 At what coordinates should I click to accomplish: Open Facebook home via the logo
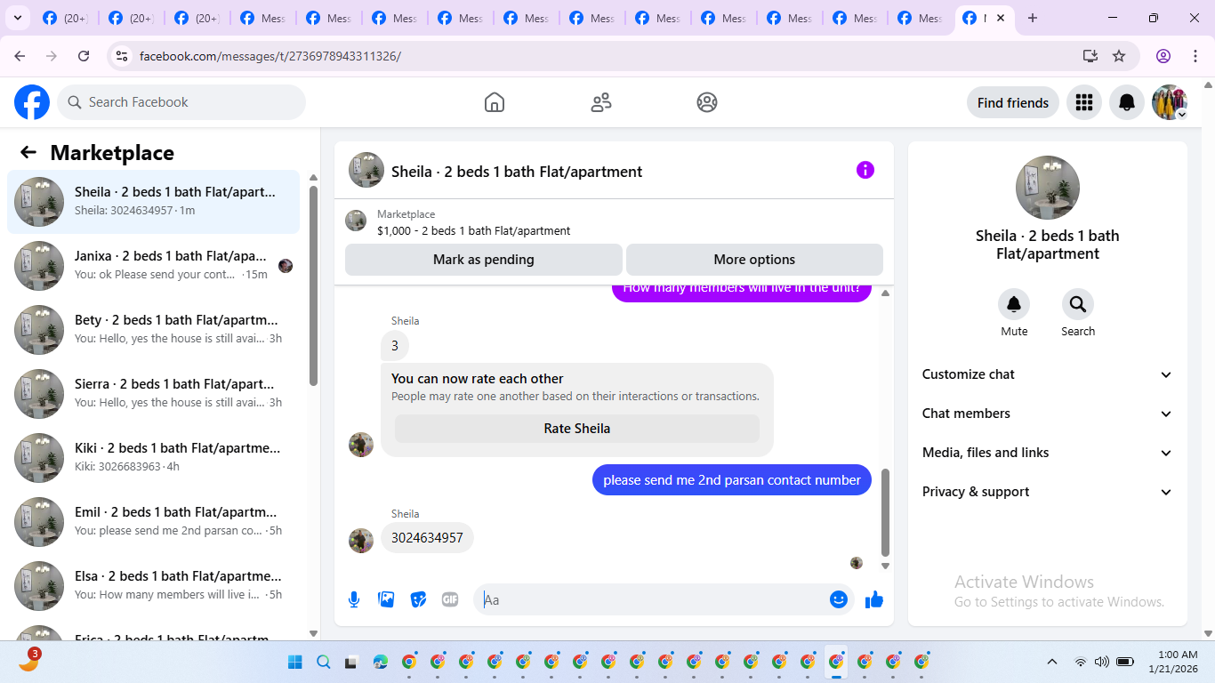coord(32,102)
